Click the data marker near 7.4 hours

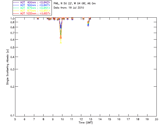pyautogui.click(x=38, y=18)
